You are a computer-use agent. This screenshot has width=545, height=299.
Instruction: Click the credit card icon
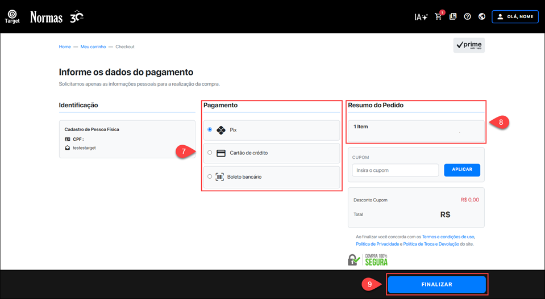pyautogui.click(x=221, y=153)
